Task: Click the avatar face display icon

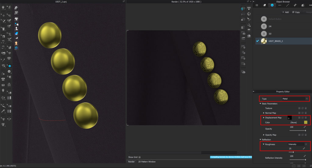Action: [x=16, y=43]
